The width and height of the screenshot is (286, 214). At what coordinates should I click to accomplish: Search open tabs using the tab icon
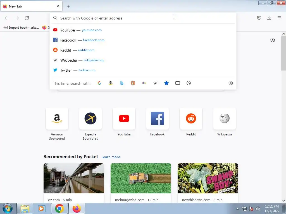[x=177, y=83]
